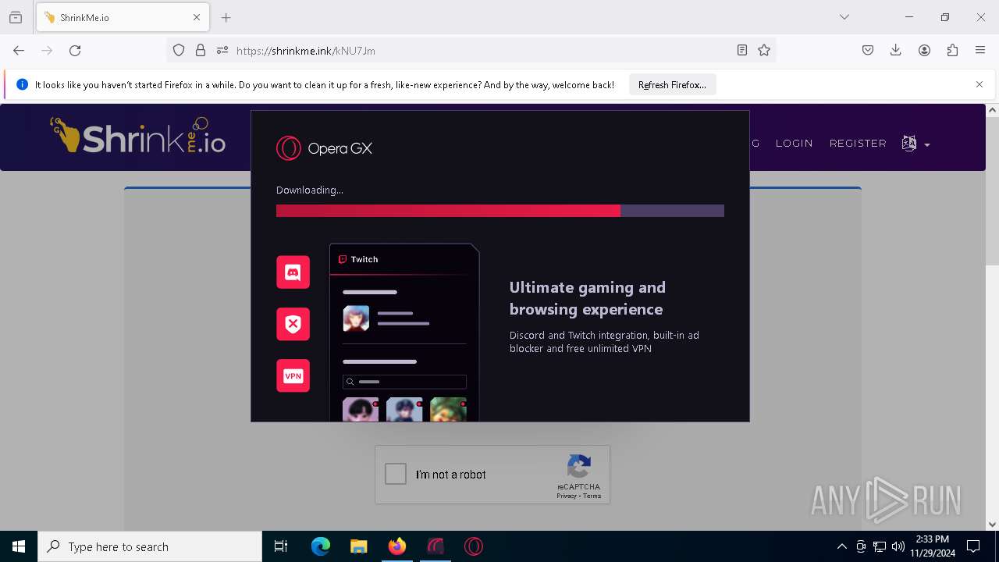Open the notification center icon
Viewport: 999px width, 562px height.
[x=973, y=546]
